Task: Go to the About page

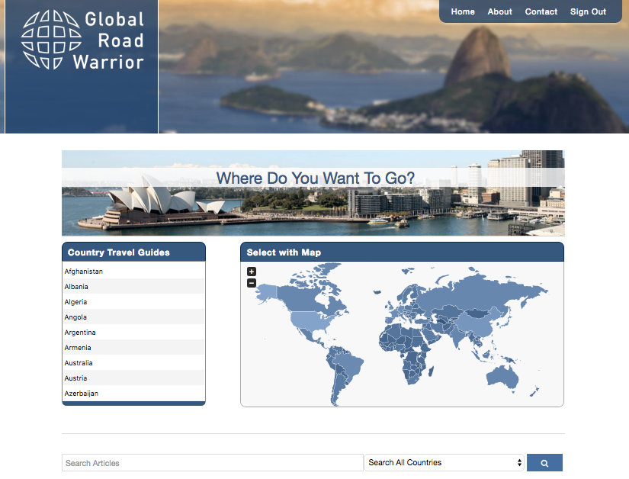Action: click(500, 11)
